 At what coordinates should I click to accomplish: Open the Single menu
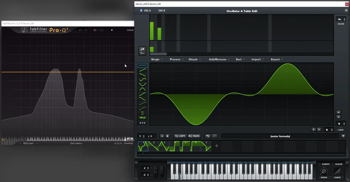click(157, 59)
